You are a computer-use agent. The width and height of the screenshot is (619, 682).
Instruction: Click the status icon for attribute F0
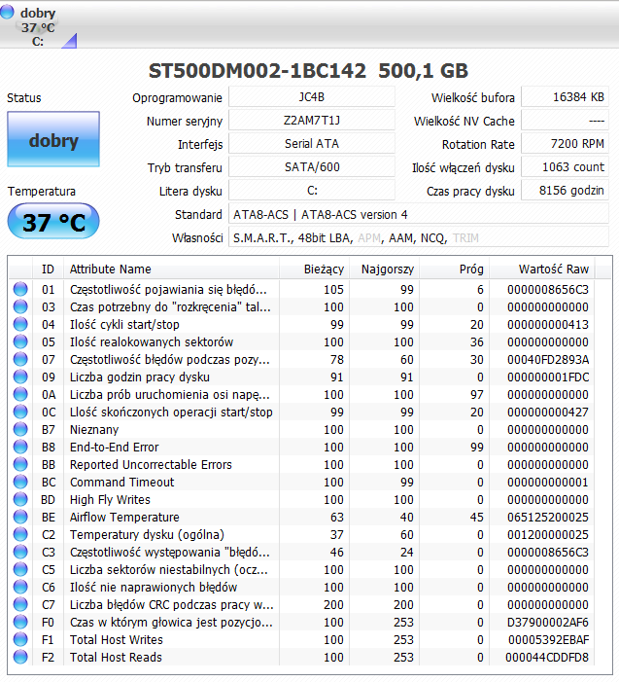[20, 622]
